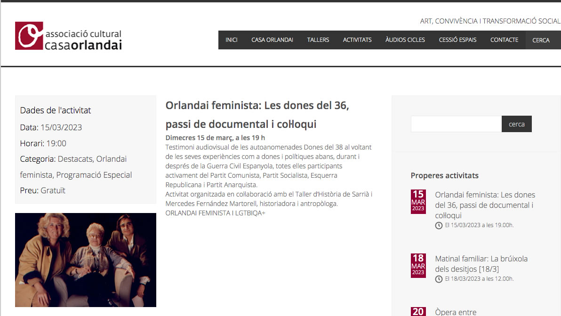Open the ACTIVITATS menu

pos(357,40)
